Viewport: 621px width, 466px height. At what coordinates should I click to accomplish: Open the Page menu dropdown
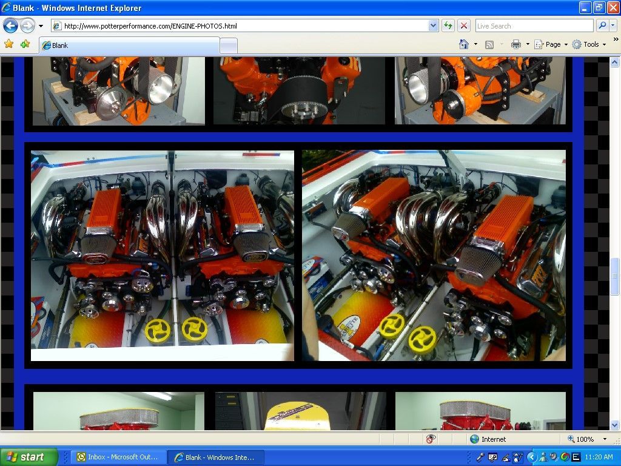click(x=552, y=44)
